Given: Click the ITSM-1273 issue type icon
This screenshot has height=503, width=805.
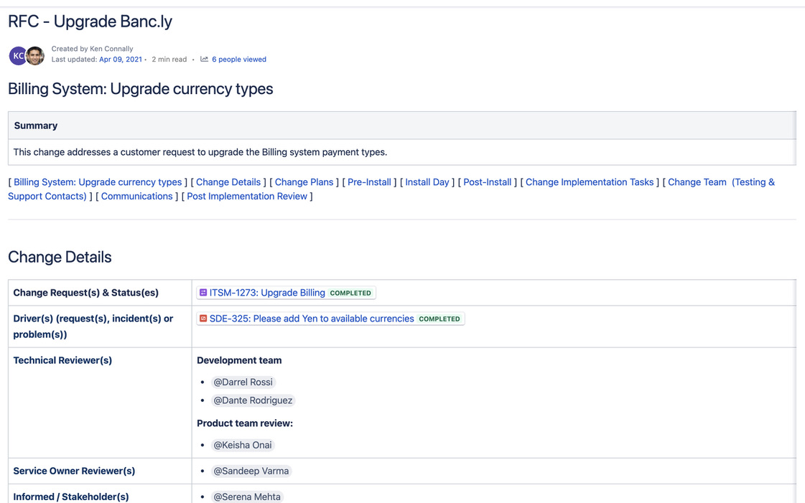Looking at the screenshot, I should [203, 293].
